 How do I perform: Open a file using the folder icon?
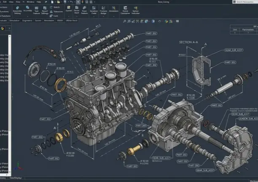click(x=59, y=2)
